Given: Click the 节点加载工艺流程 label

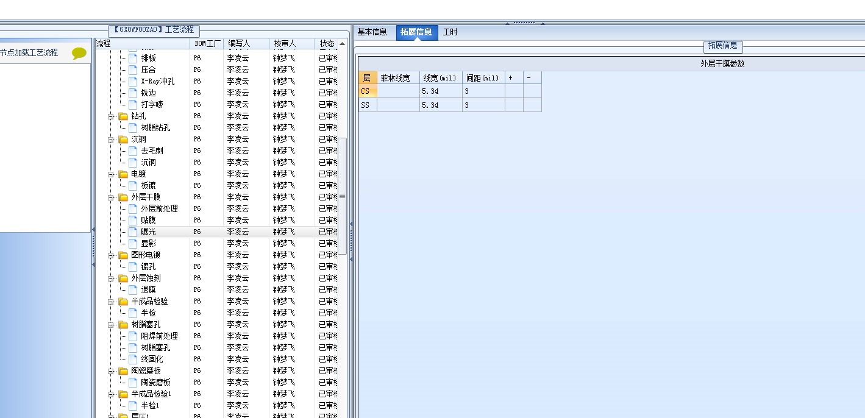Looking at the screenshot, I should click(x=29, y=53).
